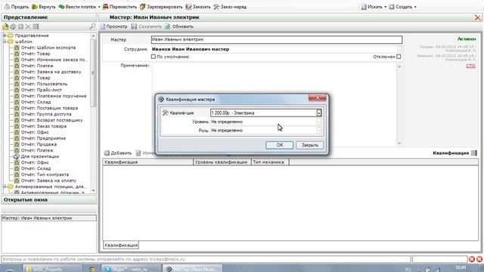This screenshot has width=484, height=272.
Task: Click the second gray icon in Представление toolbar
Action: [x=14, y=27]
